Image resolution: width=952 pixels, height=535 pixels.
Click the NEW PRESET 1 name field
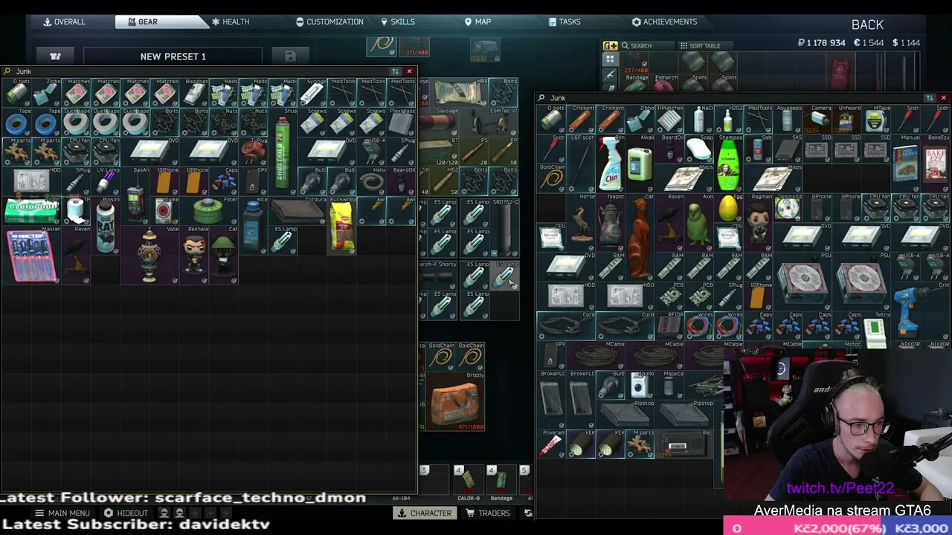pos(173,56)
